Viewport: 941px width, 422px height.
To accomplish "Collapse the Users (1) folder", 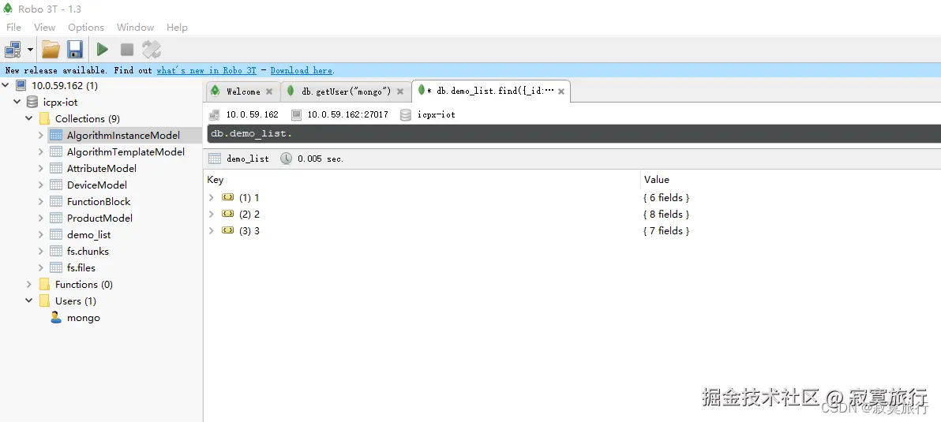I will (28, 301).
